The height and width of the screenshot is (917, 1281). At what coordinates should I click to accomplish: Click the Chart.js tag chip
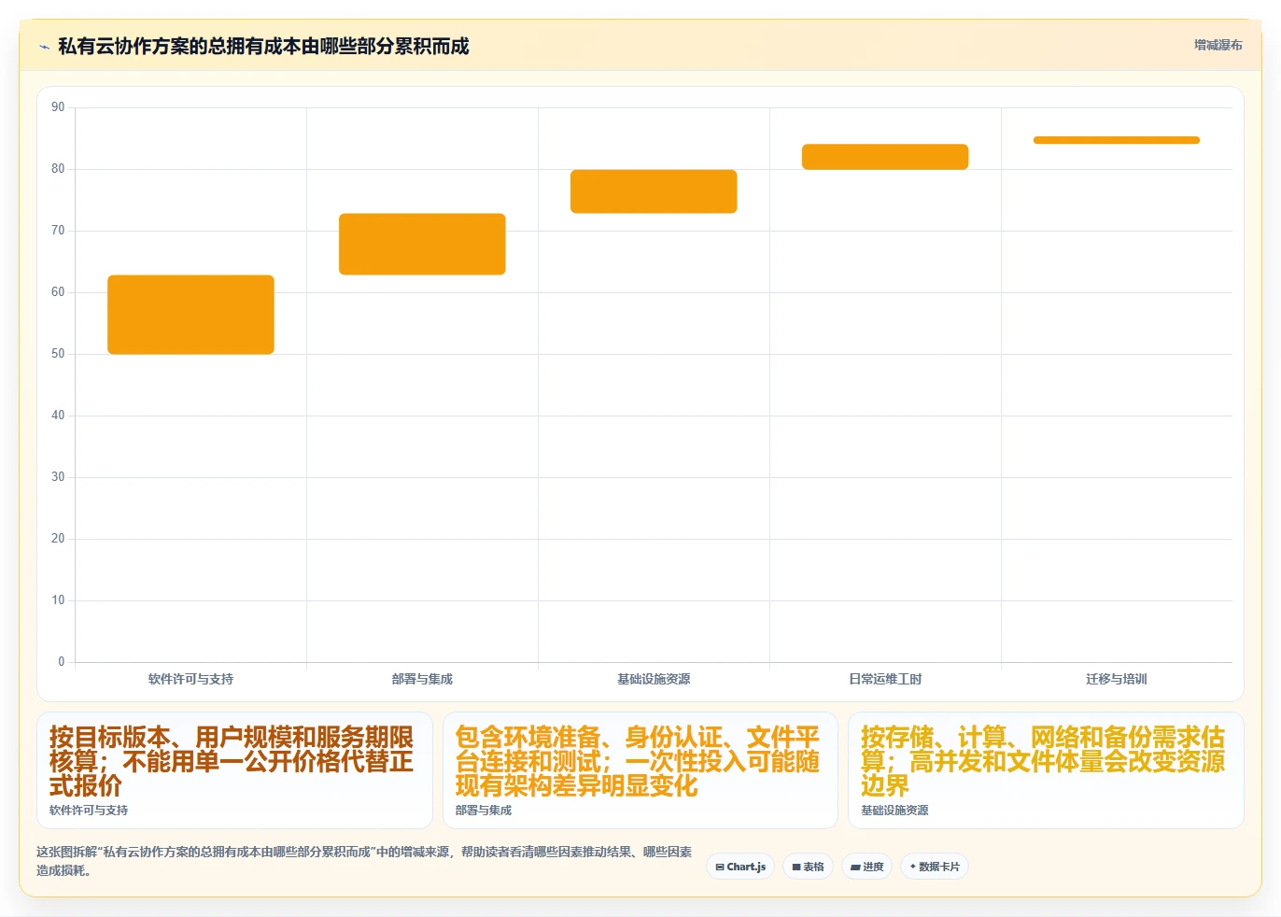740,867
